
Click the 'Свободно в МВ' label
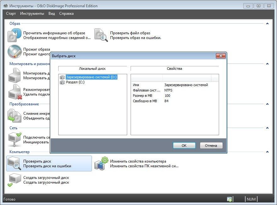[145, 101]
